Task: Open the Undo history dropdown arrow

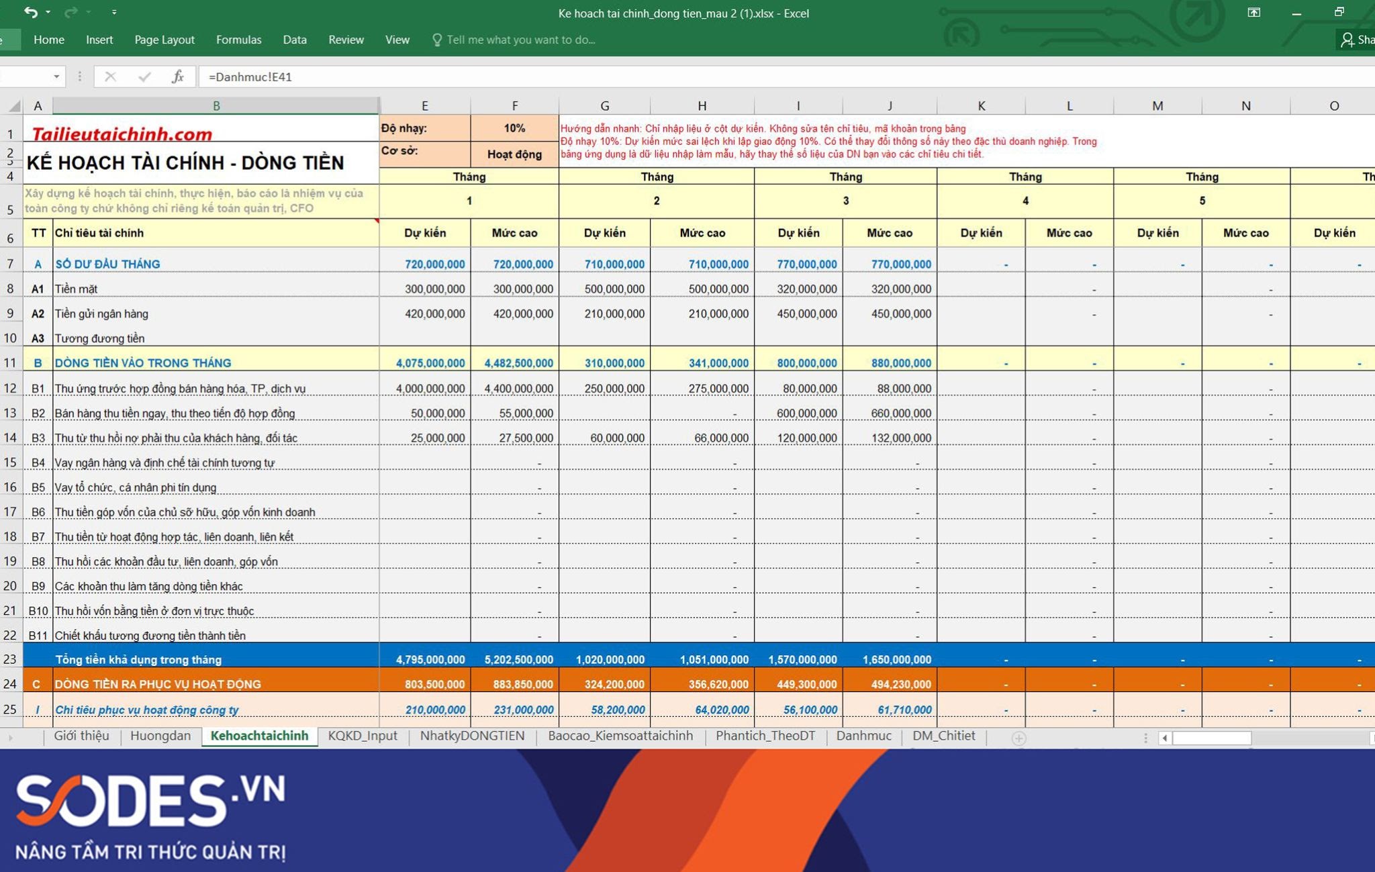Action: click(x=48, y=12)
